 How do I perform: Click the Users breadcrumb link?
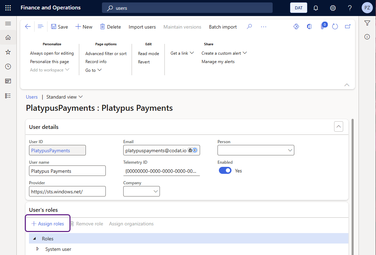pos(32,97)
